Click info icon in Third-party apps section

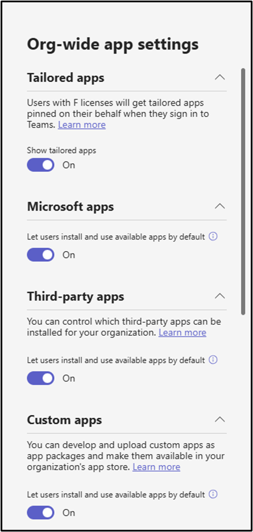213,360
